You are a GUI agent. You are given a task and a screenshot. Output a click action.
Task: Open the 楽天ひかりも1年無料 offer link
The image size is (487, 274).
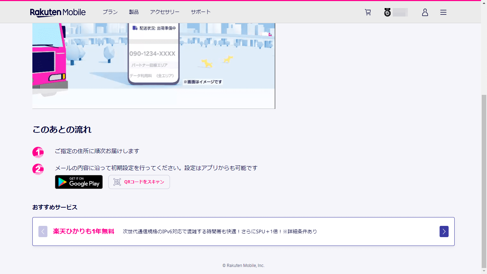[x=84, y=231]
